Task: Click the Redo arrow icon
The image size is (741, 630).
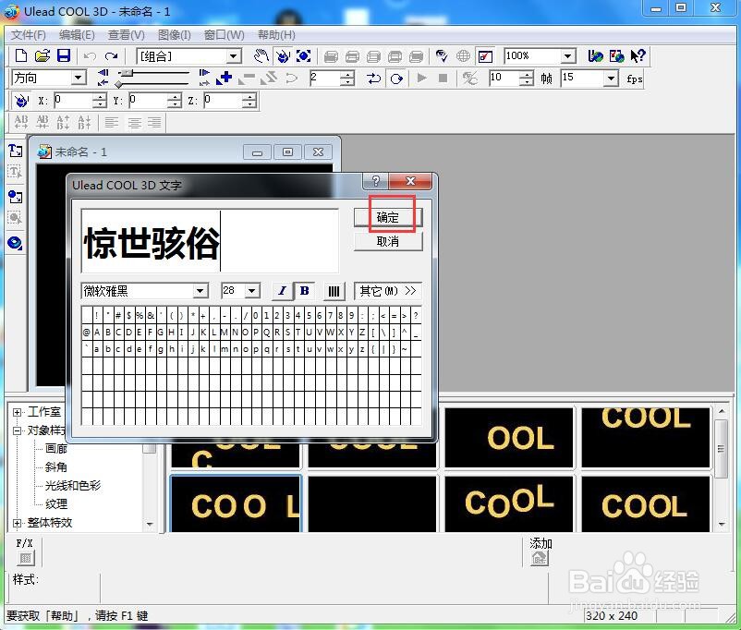Action: [111, 56]
